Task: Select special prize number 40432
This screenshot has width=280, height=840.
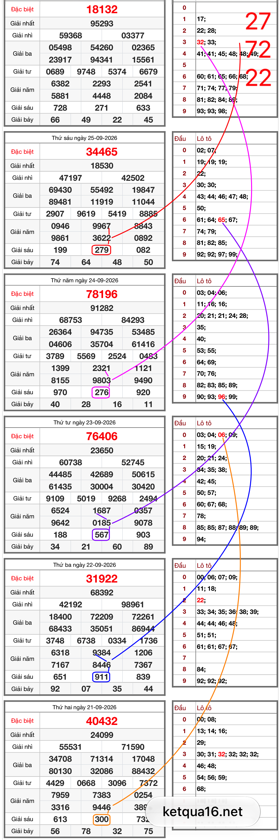Action: coord(102,721)
